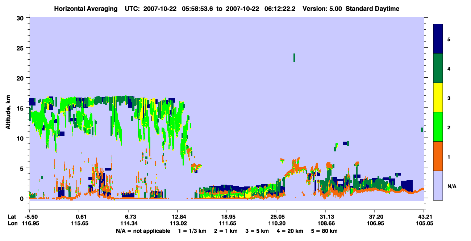Image resolution: width=471 pixels, height=241 pixels.
Task: Click the colorbar label '2'
Action: click(449, 127)
